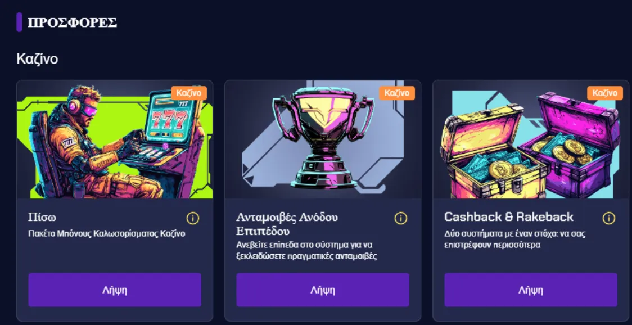Open the gamer slot-machine artwork
The image size is (632, 325).
115,139
